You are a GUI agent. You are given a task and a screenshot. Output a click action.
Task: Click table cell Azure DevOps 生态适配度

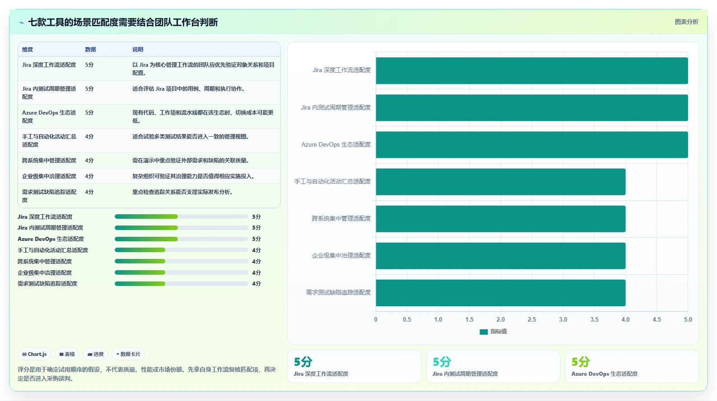(x=49, y=116)
